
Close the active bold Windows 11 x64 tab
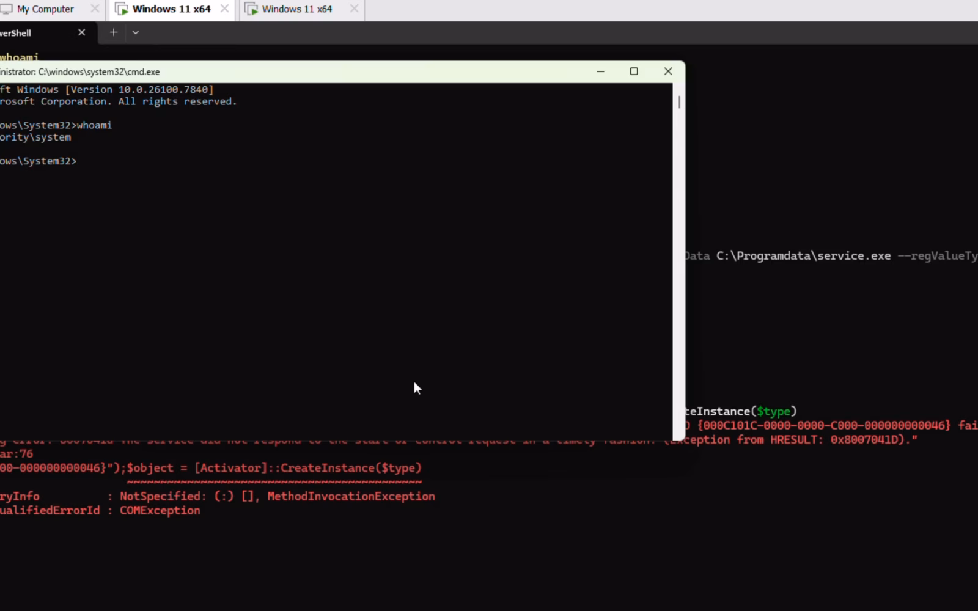click(224, 9)
